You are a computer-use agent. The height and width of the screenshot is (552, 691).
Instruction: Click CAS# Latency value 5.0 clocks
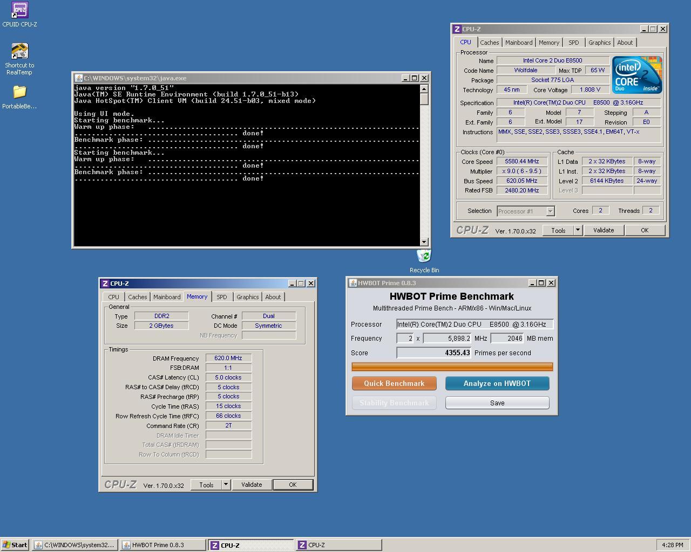pos(228,377)
